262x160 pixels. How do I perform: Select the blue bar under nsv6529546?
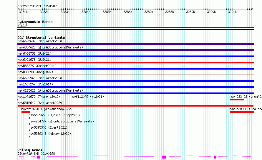[135, 81]
